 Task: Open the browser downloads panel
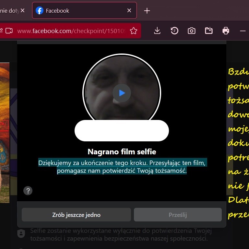click(157, 31)
